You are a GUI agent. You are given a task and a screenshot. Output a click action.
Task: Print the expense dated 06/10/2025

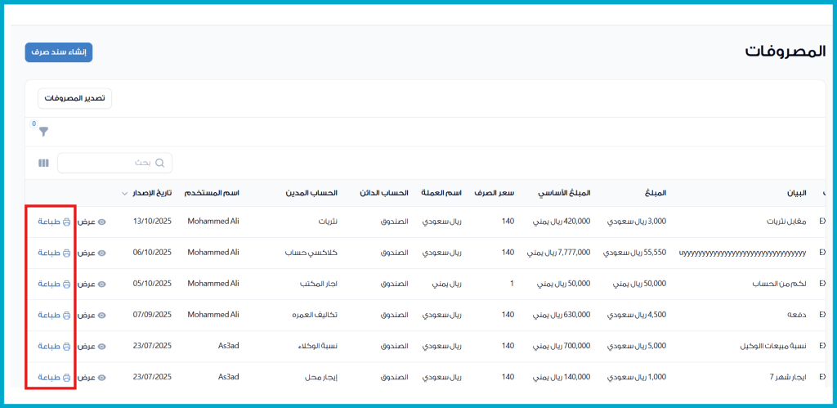54,253
